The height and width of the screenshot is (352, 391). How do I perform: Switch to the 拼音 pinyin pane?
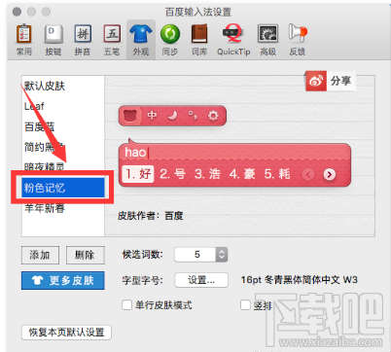tap(83, 40)
